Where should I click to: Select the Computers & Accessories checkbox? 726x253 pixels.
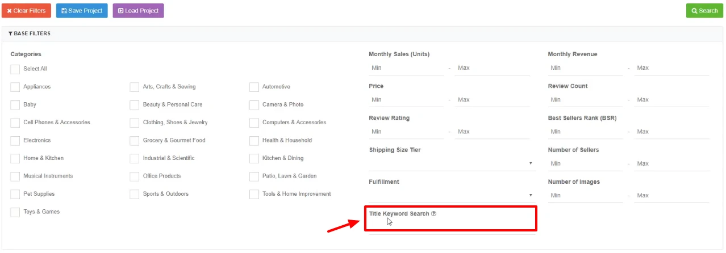[x=254, y=123]
